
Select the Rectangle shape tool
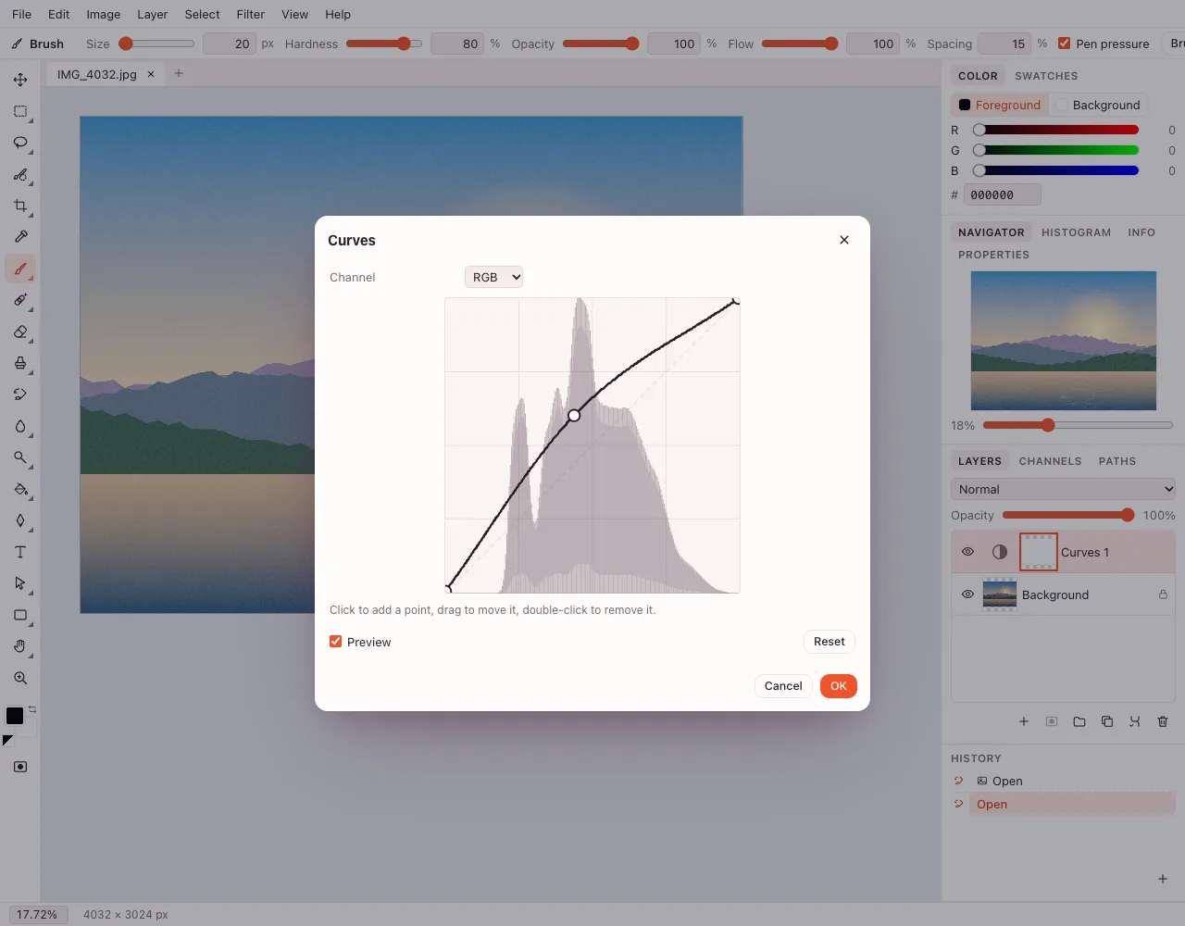tap(20, 615)
